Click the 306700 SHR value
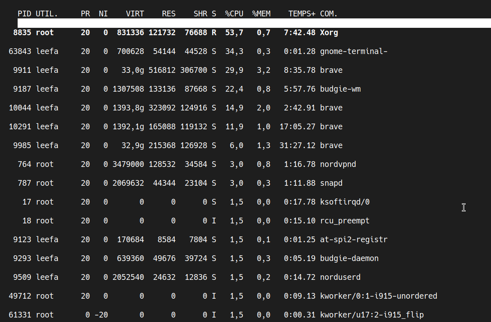This screenshot has height=322, width=491. 194,70
